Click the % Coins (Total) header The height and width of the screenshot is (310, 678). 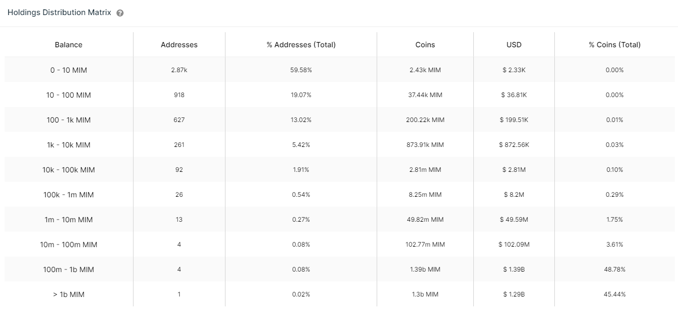click(615, 45)
